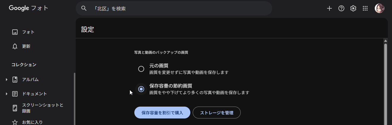Select the 保存容量の節約画質 radio button

141,89
